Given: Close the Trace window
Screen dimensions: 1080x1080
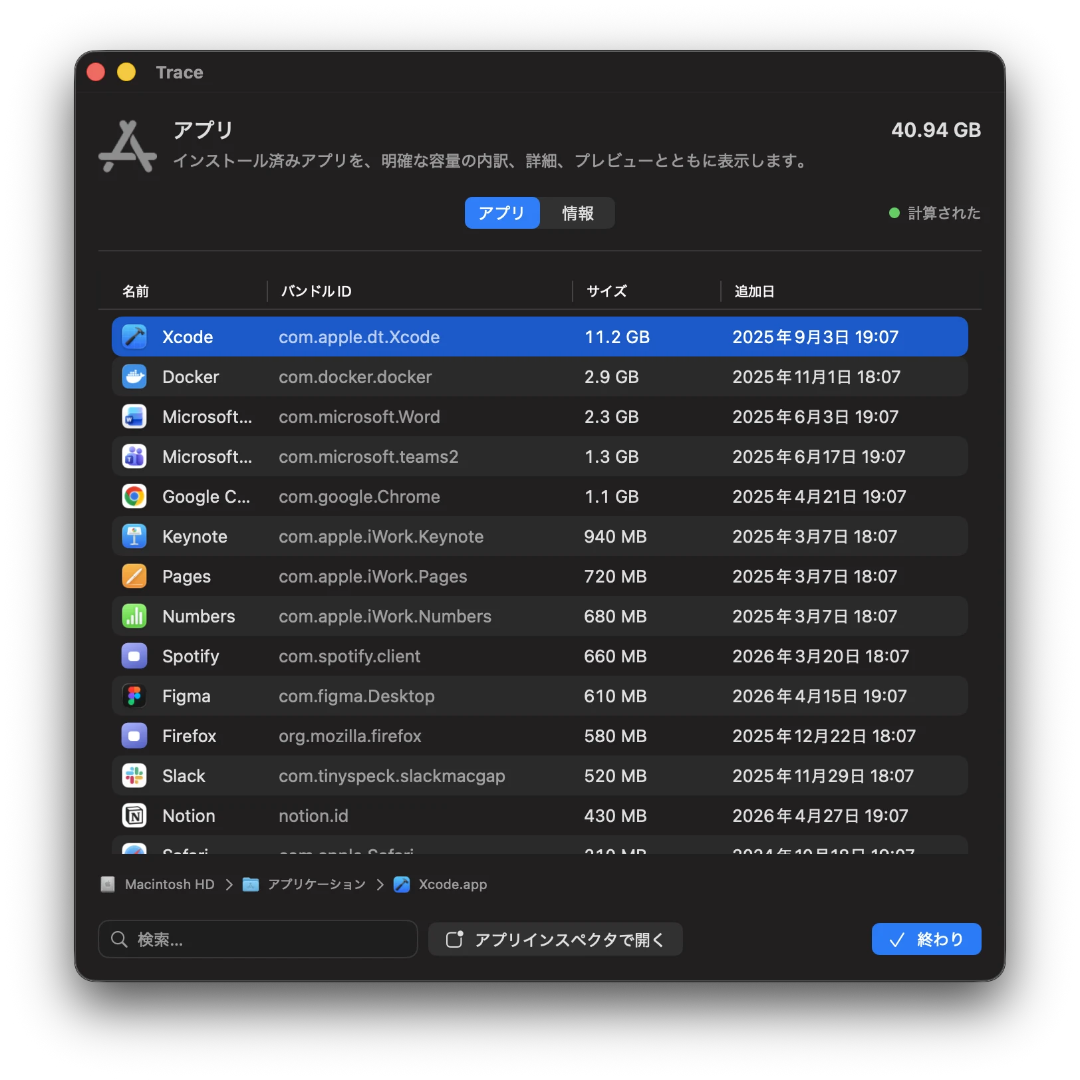Looking at the screenshot, I should [x=96, y=72].
